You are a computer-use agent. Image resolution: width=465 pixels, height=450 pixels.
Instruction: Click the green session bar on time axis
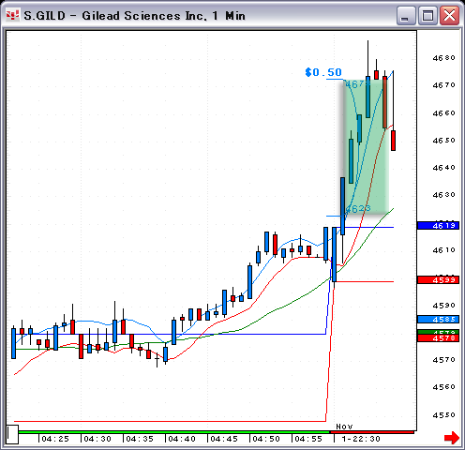[173, 432]
